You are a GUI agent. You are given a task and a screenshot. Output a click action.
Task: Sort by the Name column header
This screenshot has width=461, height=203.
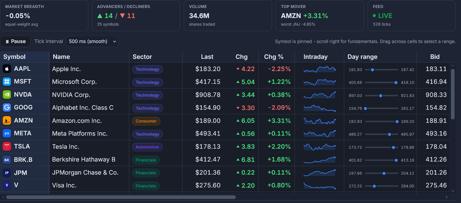(x=89, y=57)
